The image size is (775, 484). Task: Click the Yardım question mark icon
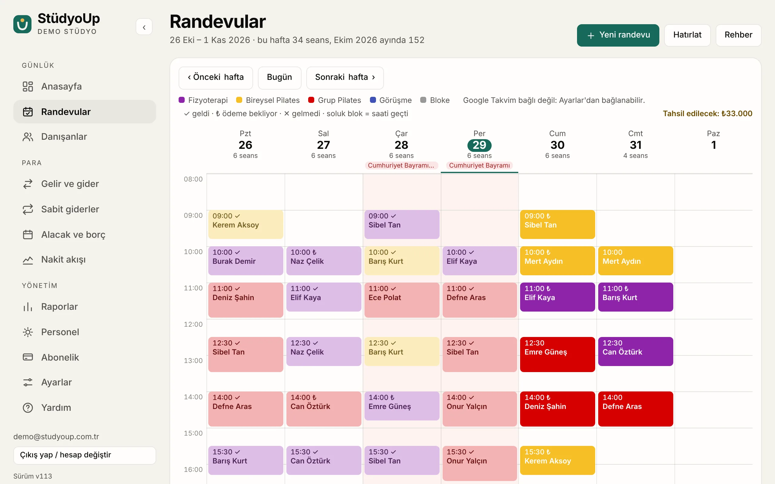[28, 407]
